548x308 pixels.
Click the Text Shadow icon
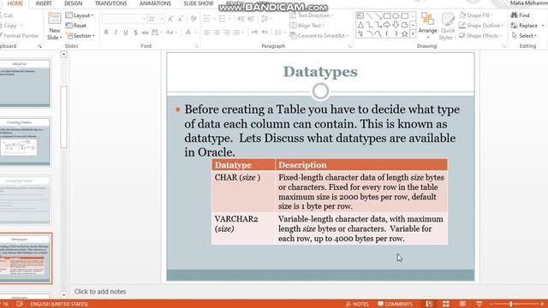click(x=135, y=33)
